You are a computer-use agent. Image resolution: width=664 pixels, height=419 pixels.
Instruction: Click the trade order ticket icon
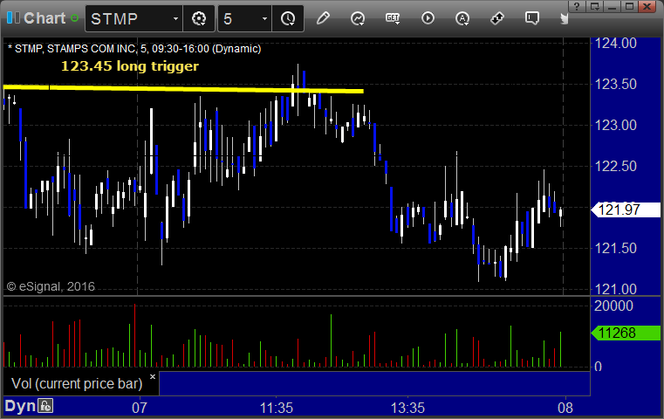pyautogui.click(x=497, y=18)
